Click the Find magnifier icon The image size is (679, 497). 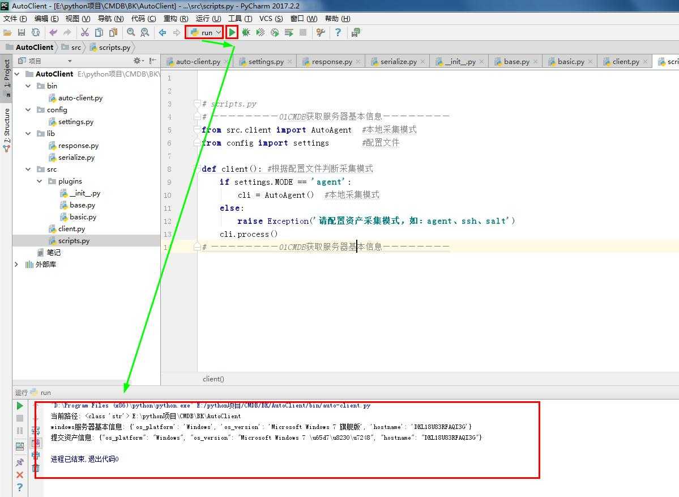pos(131,32)
